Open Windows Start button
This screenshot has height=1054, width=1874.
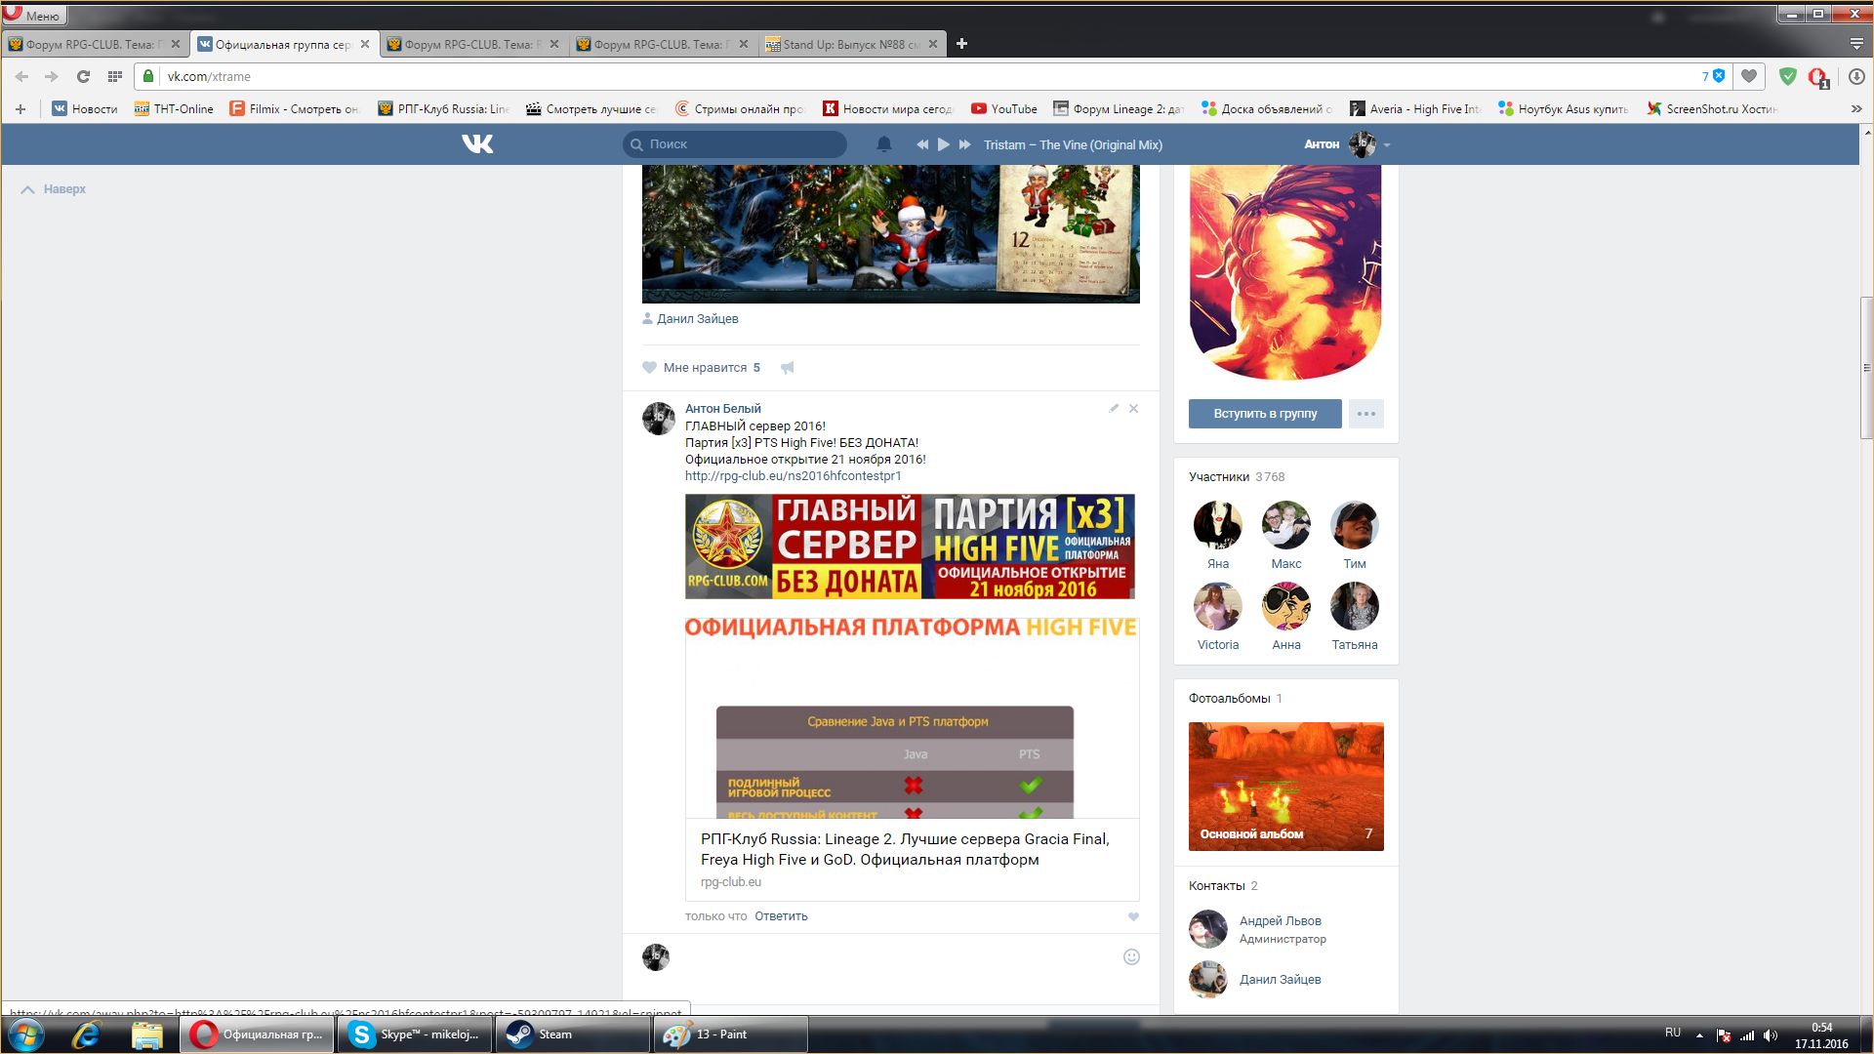click(25, 1034)
